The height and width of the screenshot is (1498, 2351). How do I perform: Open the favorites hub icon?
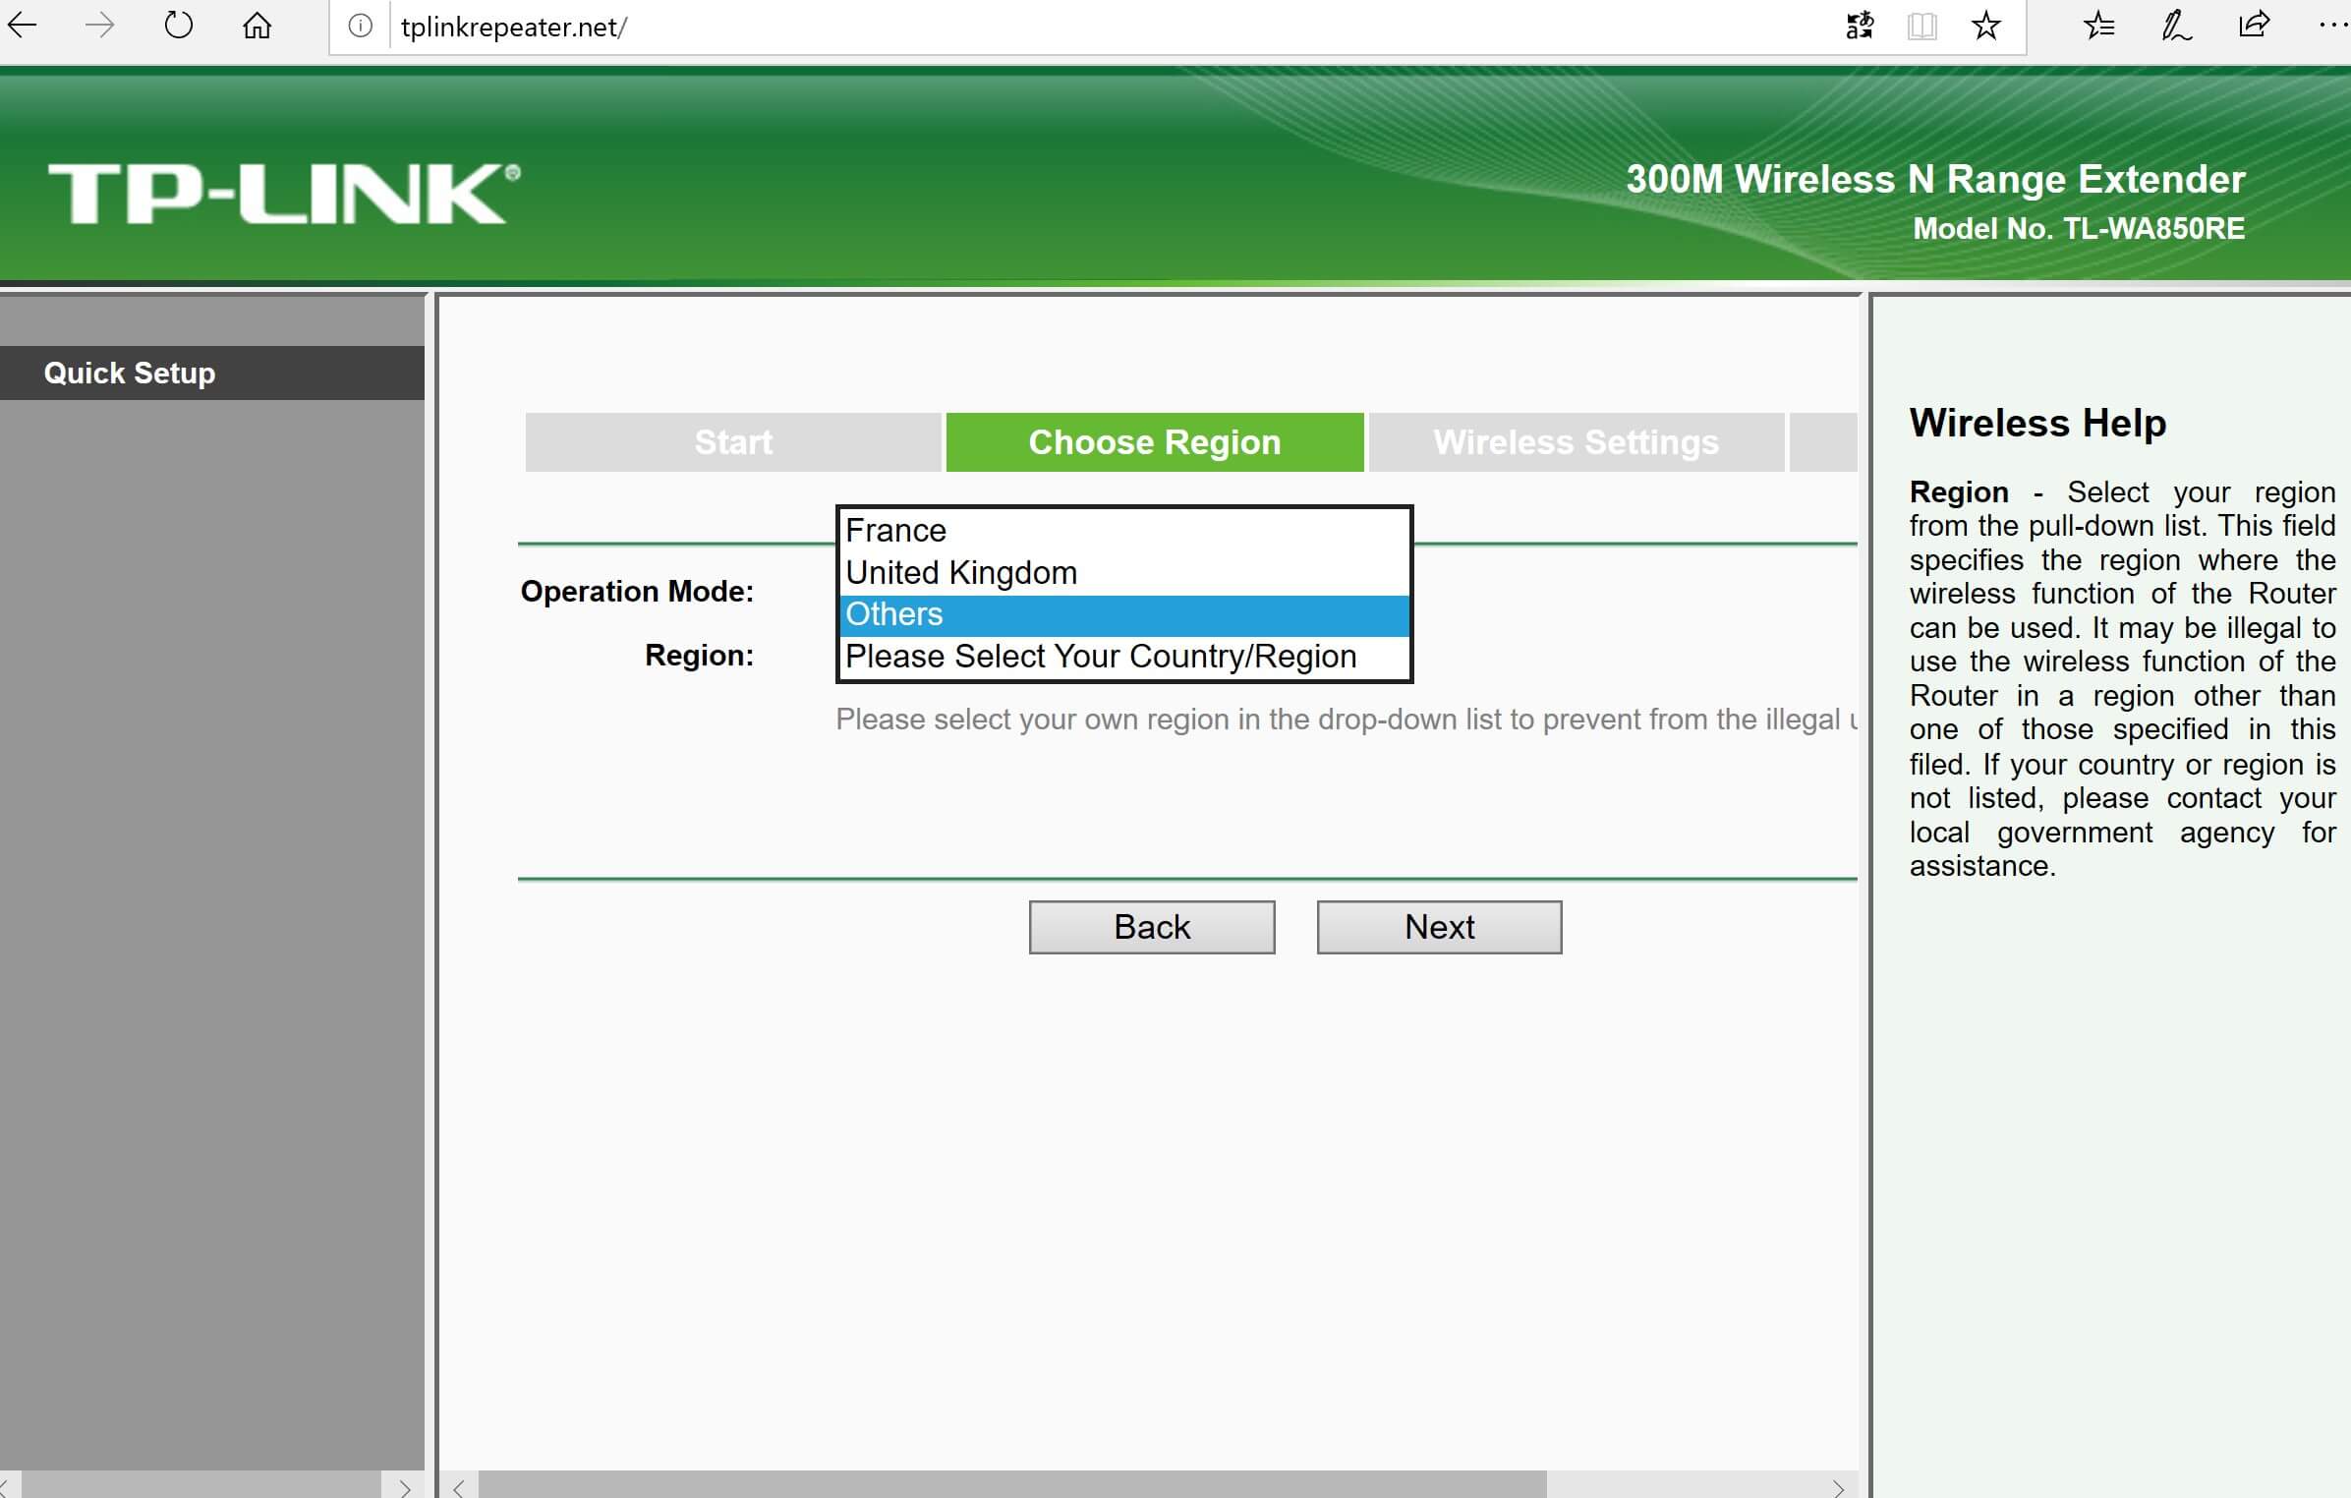2098,26
